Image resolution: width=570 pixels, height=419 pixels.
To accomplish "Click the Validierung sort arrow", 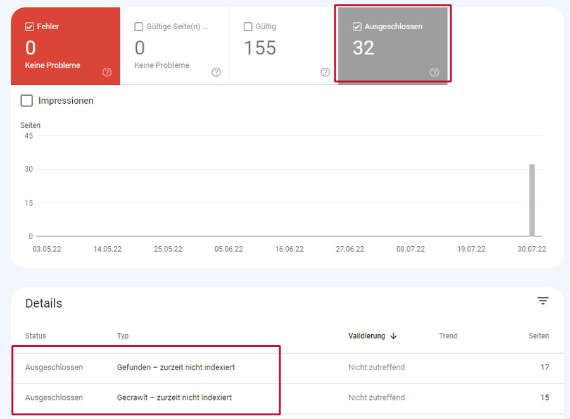I will [394, 336].
